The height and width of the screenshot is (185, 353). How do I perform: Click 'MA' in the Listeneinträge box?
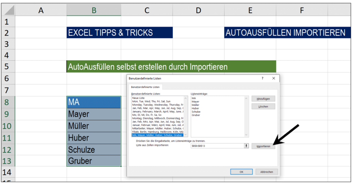pyautogui.click(x=194, y=98)
